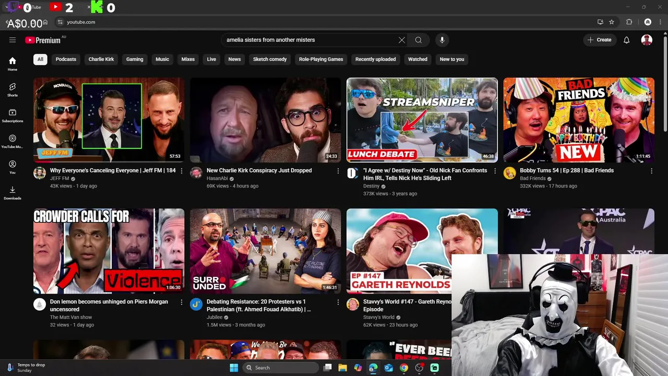
Task: Open JEFF FM channel name link
Action: click(x=59, y=179)
